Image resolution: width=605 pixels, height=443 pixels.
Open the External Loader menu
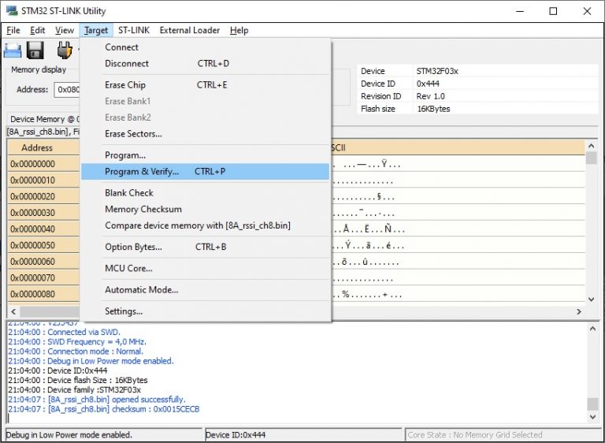[189, 30]
